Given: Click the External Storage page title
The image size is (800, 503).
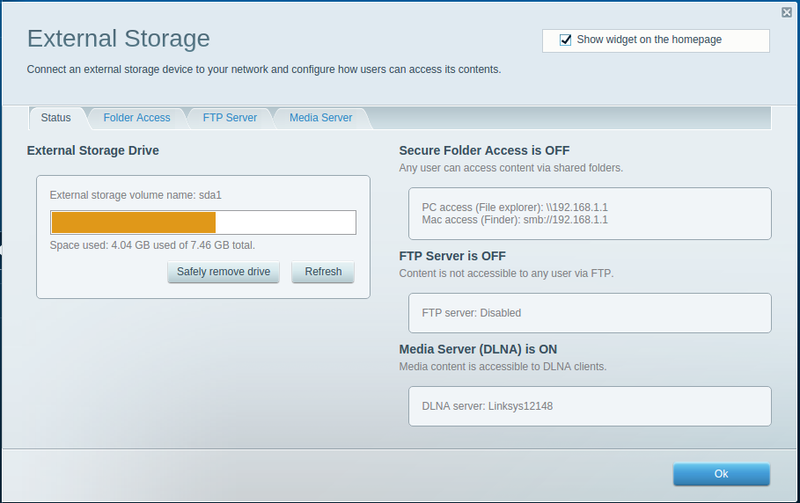Looking at the screenshot, I should coord(119,39).
